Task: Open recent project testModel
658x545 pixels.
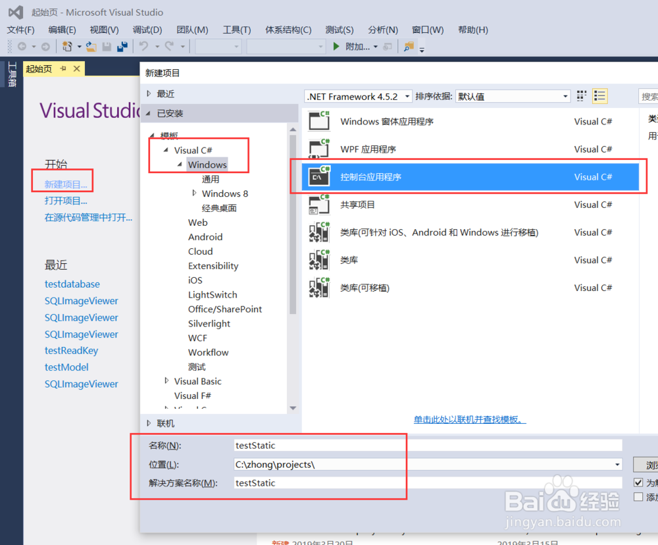Action: 66,367
